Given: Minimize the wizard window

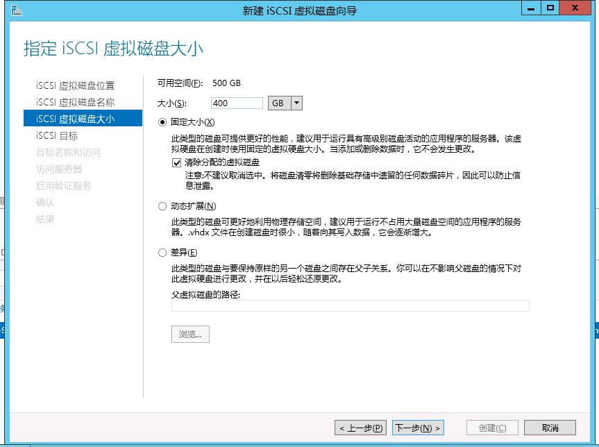Looking at the screenshot, I should [531, 8].
